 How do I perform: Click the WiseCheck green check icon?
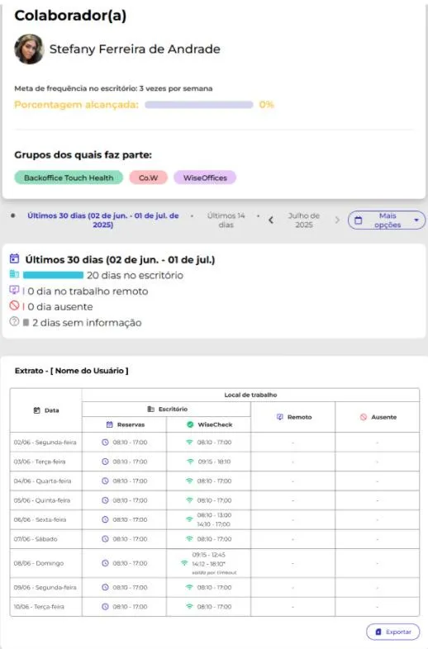(190, 424)
